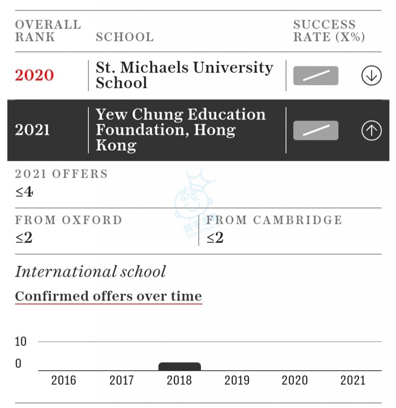Click the 2020 overall rank number
Viewport: 396px width, 408px height.
(x=34, y=75)
